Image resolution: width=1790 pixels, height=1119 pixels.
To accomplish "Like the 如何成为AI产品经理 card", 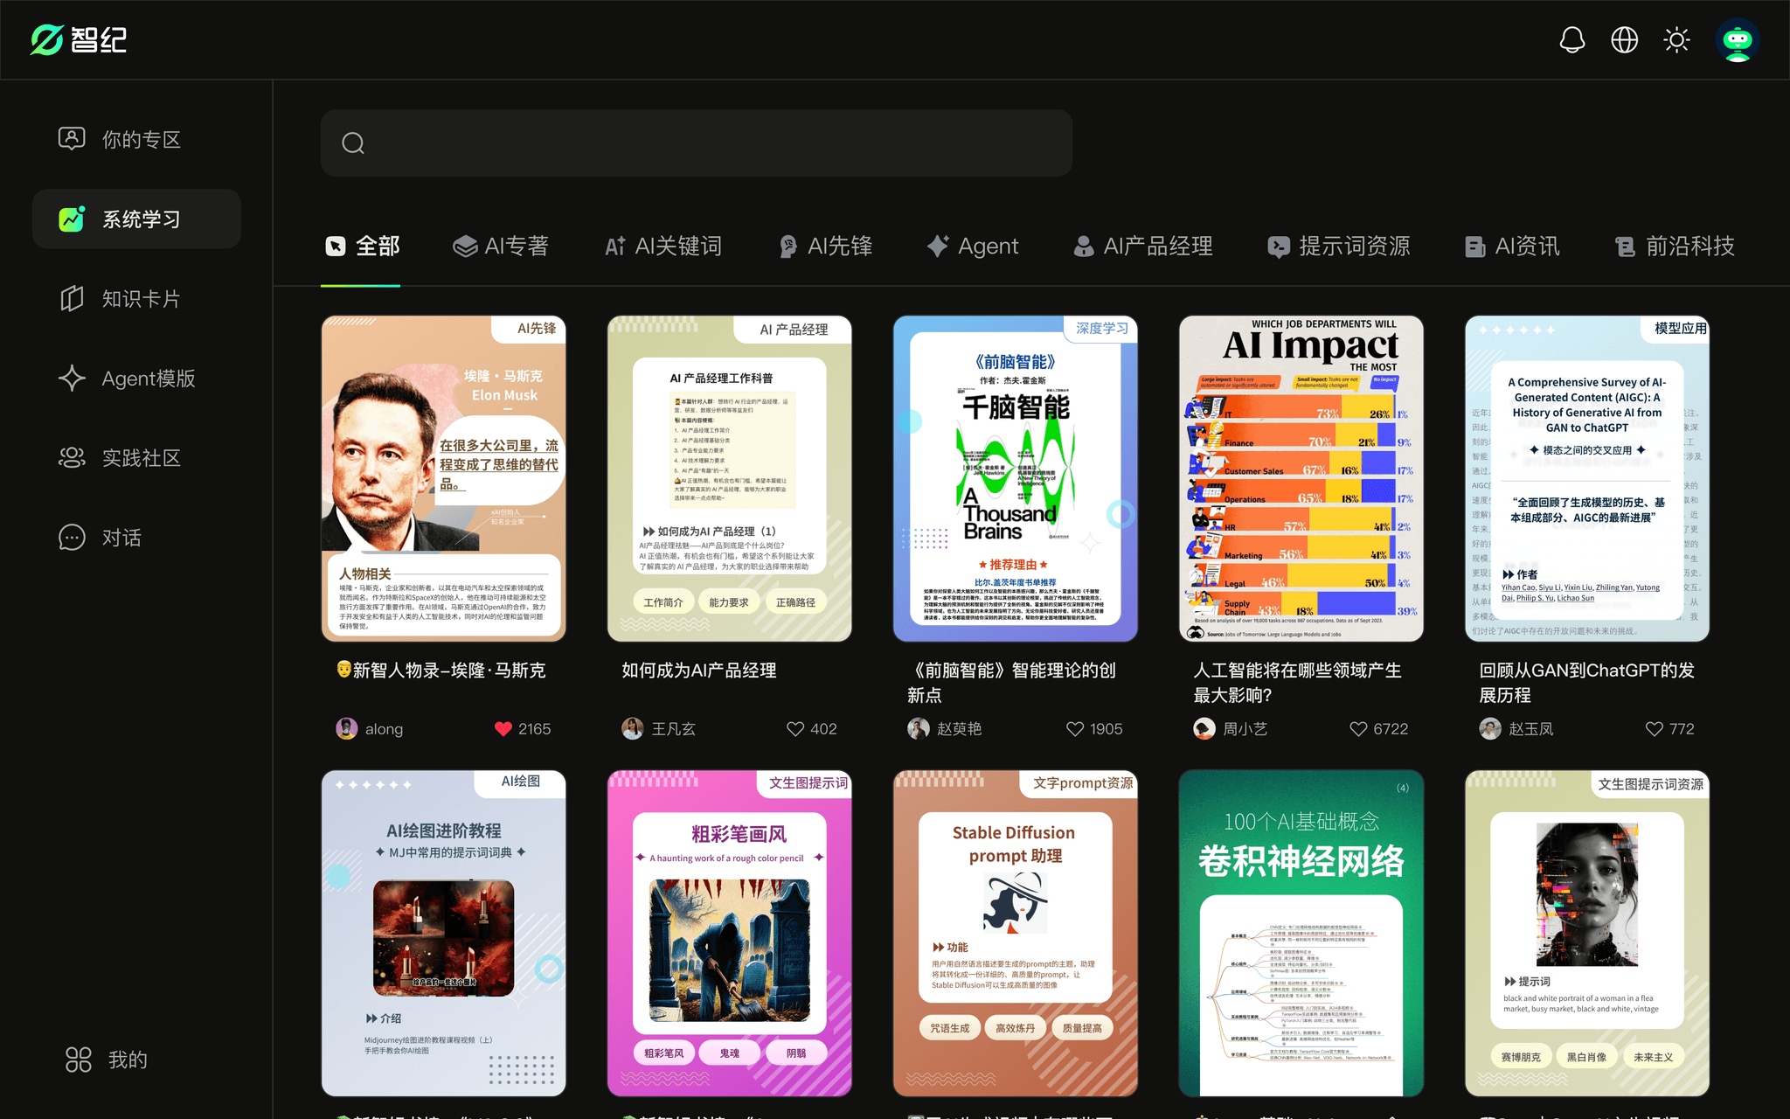I will [794, 729].
